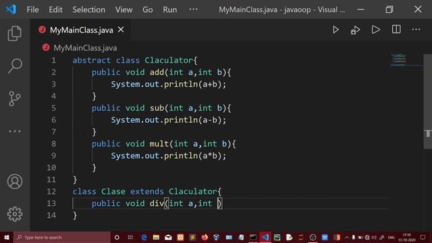432x243 pixels.
Task: Switch to Visual Studio Code taskbar icon
Action: 265,237
